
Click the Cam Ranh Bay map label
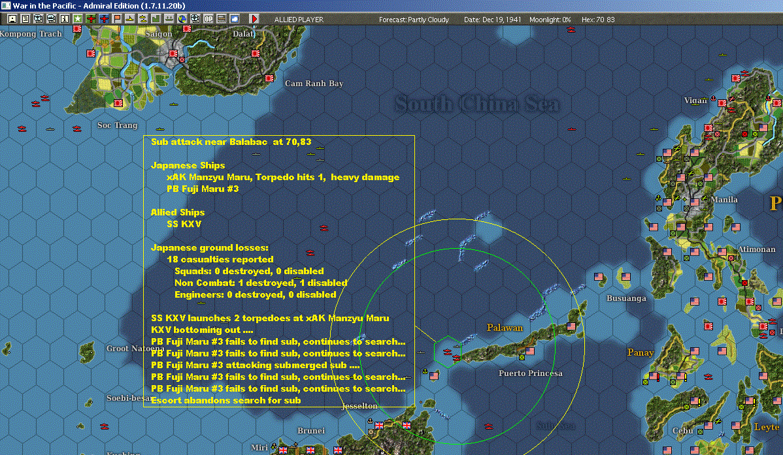(314, 84)
